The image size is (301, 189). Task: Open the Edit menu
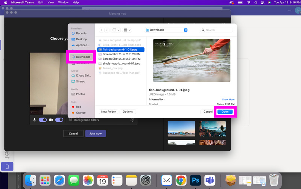tap(41, 3)
